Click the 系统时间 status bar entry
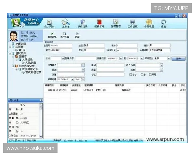This screenshot has height=156, width=195. point(70,141)
